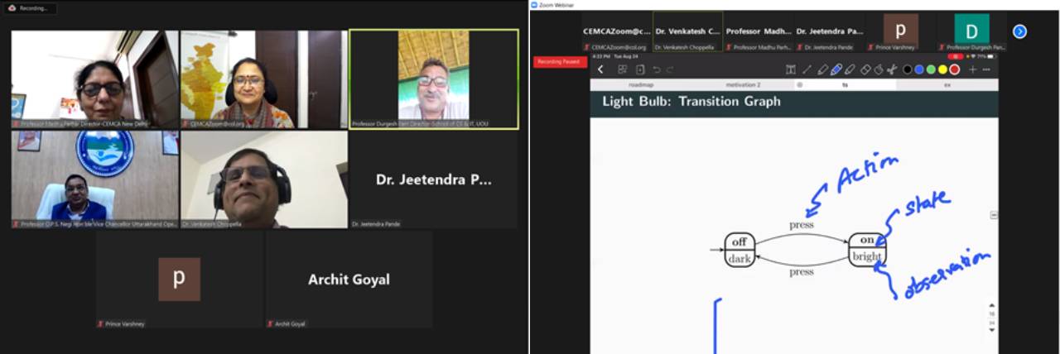
Task: Click the page scroll up arrow on slide
Action: pyautogui.click(x=992, y=305)
